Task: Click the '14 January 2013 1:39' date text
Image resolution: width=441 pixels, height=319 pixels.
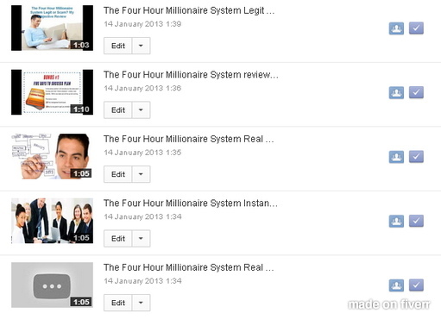Action: point(142,24)
